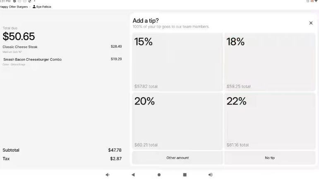319x179 pixels.
Task: Tap the shield icon in status bar
Action: pos(29,1)
